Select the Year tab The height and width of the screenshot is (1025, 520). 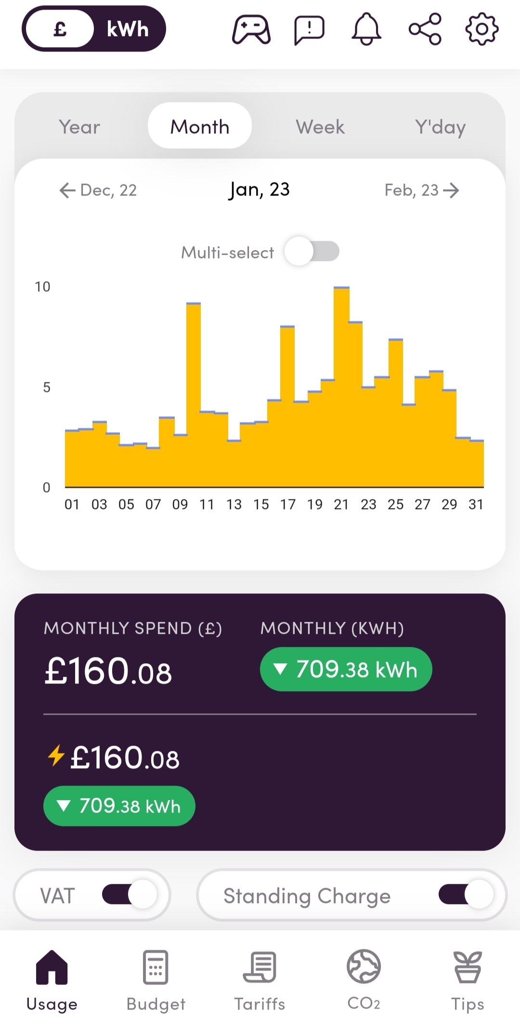79,127
